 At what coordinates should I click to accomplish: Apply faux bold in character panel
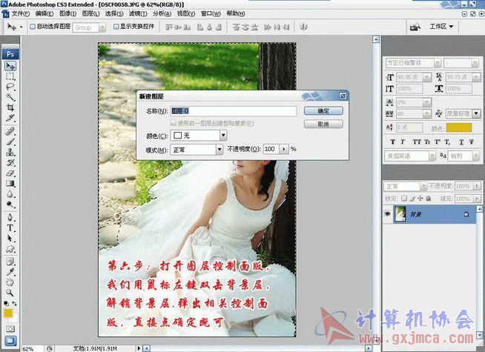click(392, 142)
